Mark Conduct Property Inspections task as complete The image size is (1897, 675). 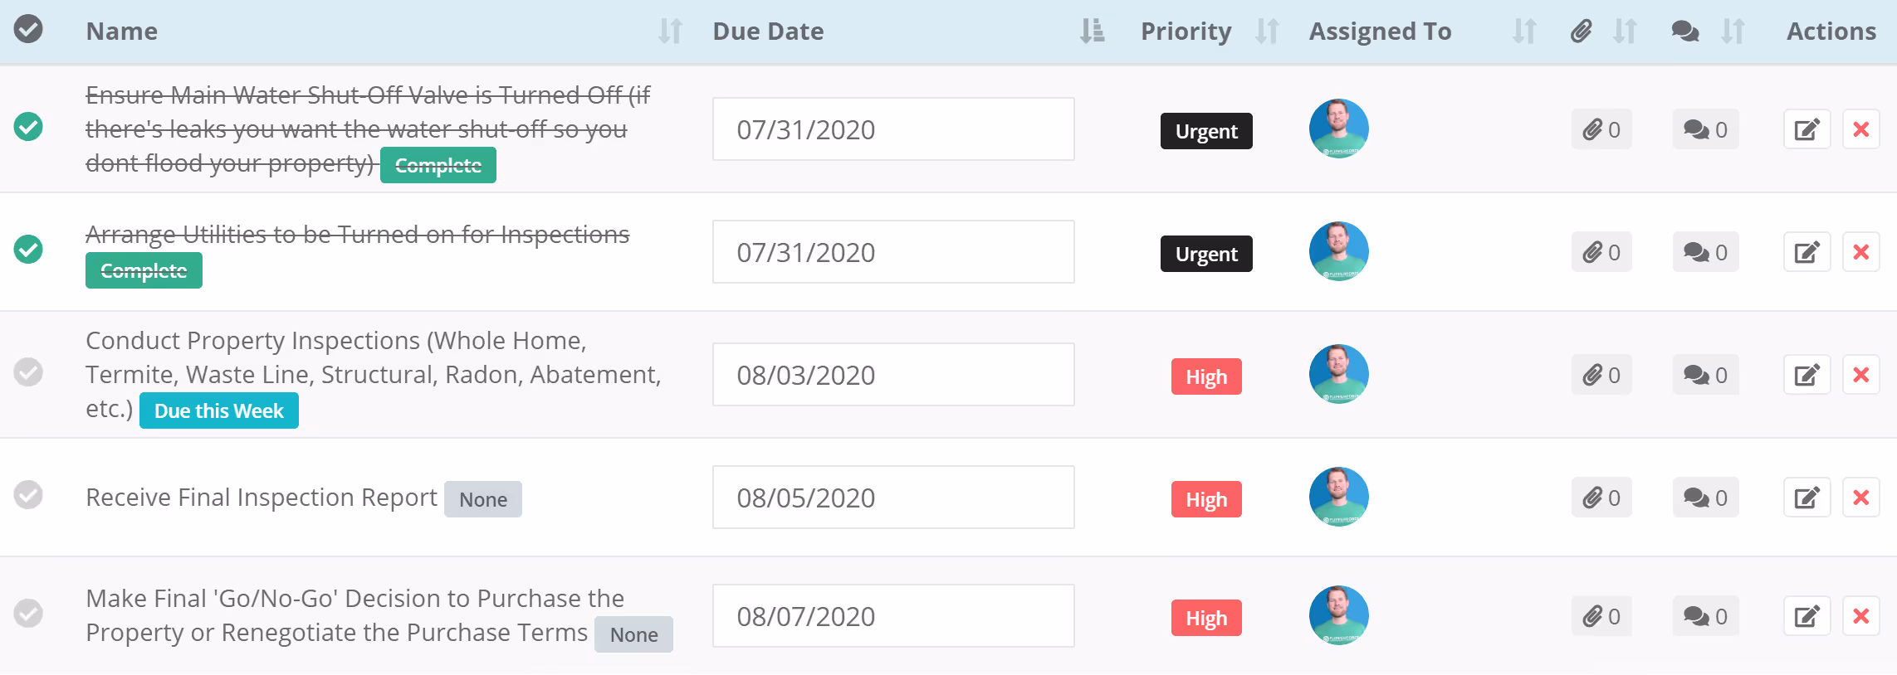tap(28, 372)
